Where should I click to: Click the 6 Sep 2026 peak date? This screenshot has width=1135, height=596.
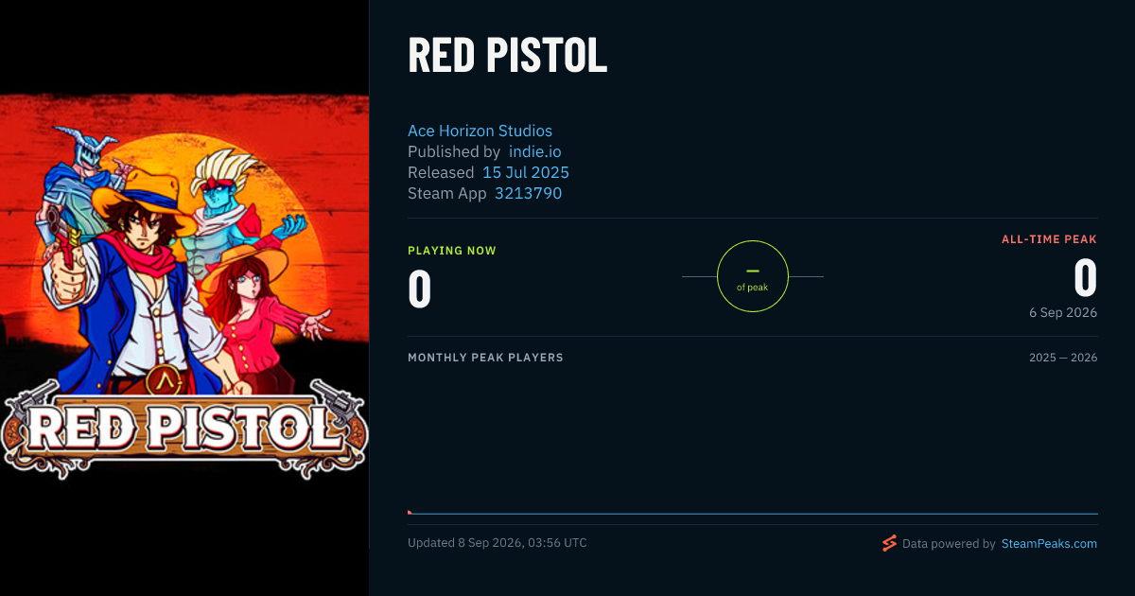coord(1063,312)
